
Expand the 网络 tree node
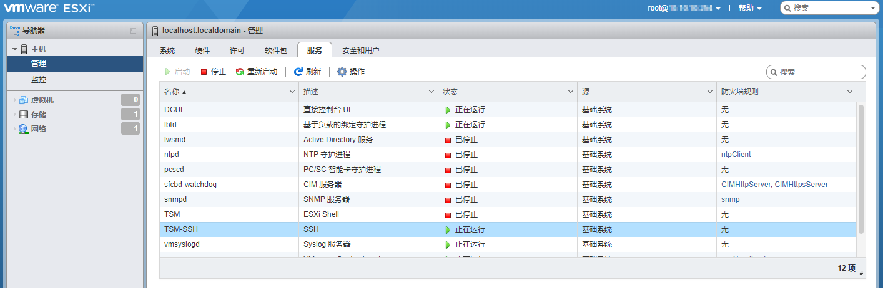14,129
